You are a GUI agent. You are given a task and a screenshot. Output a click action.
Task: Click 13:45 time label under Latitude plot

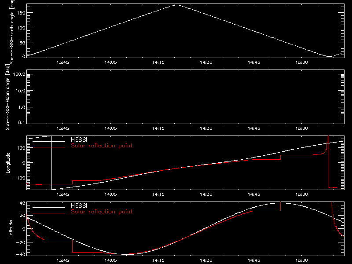click(x=62, y=260)
